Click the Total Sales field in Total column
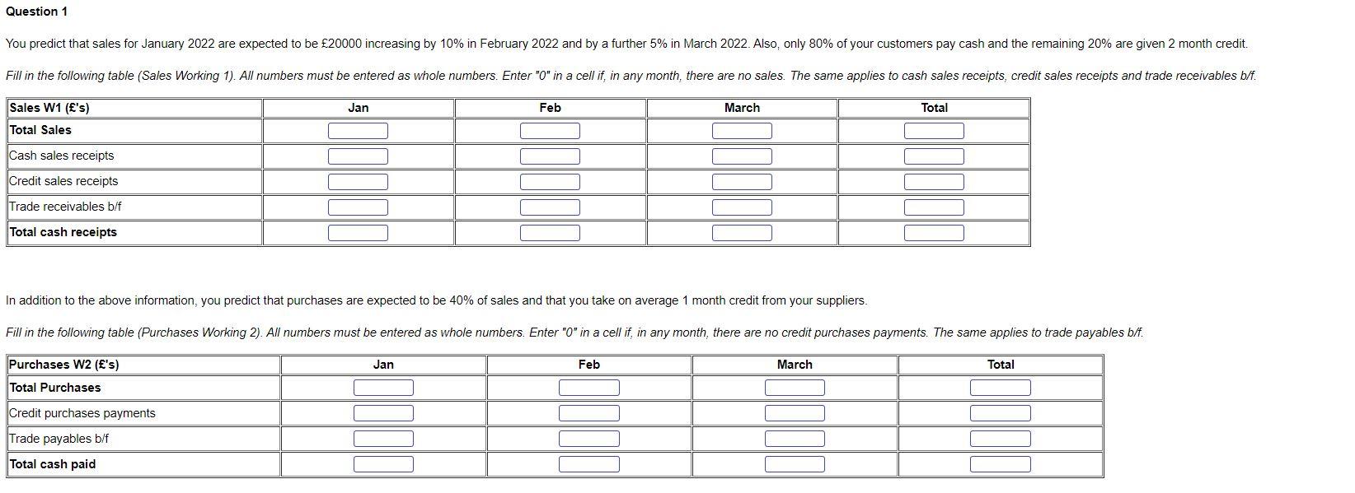This screenshot has height=493, width=1355. pyautogui.click(x=934, y=131)
